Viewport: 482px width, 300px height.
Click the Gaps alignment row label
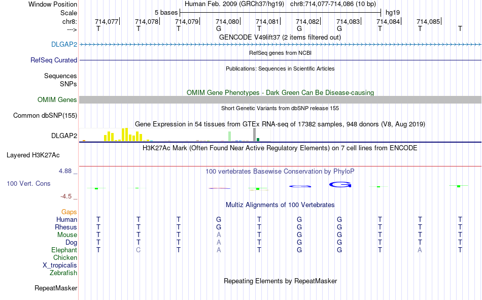point(69,212)
